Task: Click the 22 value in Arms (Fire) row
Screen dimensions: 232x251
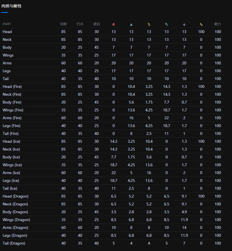Action: (167, 118)
